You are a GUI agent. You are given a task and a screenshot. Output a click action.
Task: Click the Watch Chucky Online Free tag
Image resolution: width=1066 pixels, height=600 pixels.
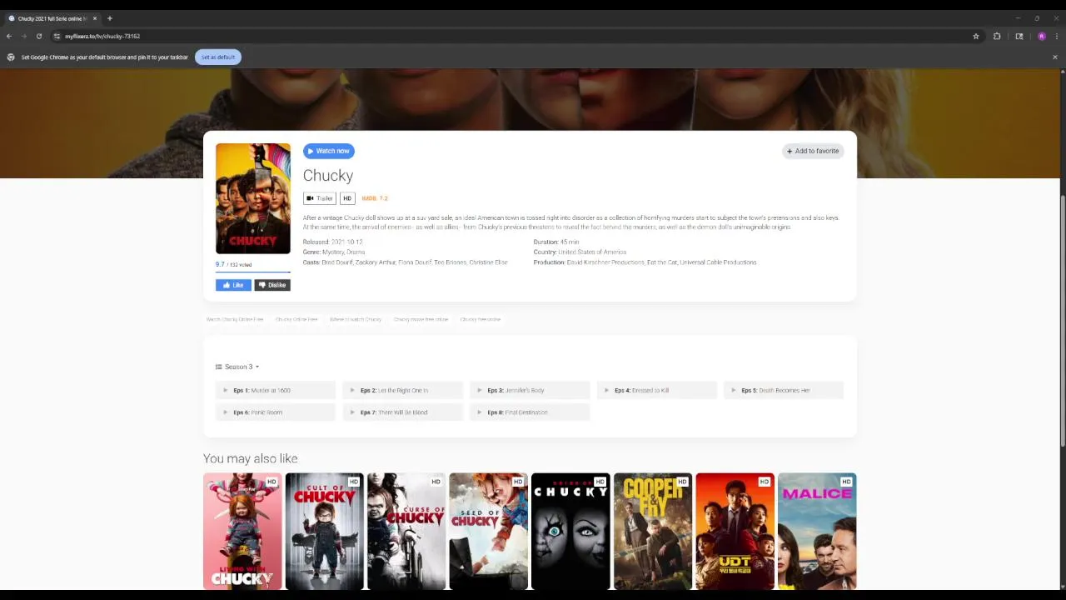click(x=235, y=319)
